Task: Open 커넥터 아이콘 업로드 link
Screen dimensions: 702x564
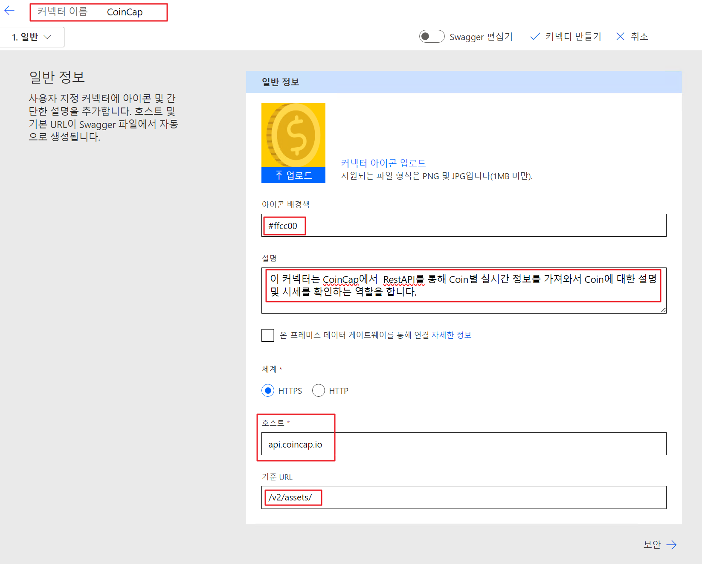Action: click(x=383, y=163)
